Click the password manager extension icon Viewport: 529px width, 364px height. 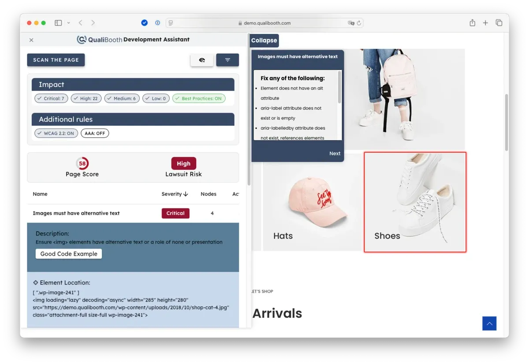point(157,23)
